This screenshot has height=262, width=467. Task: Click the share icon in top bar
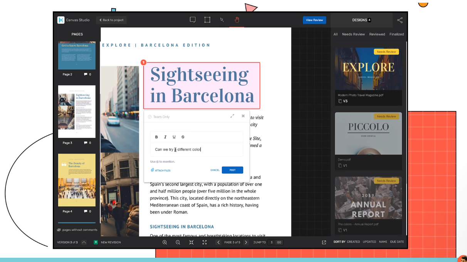400,20
